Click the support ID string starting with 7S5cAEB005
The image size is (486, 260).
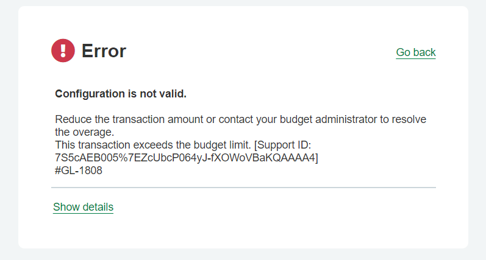185,158
